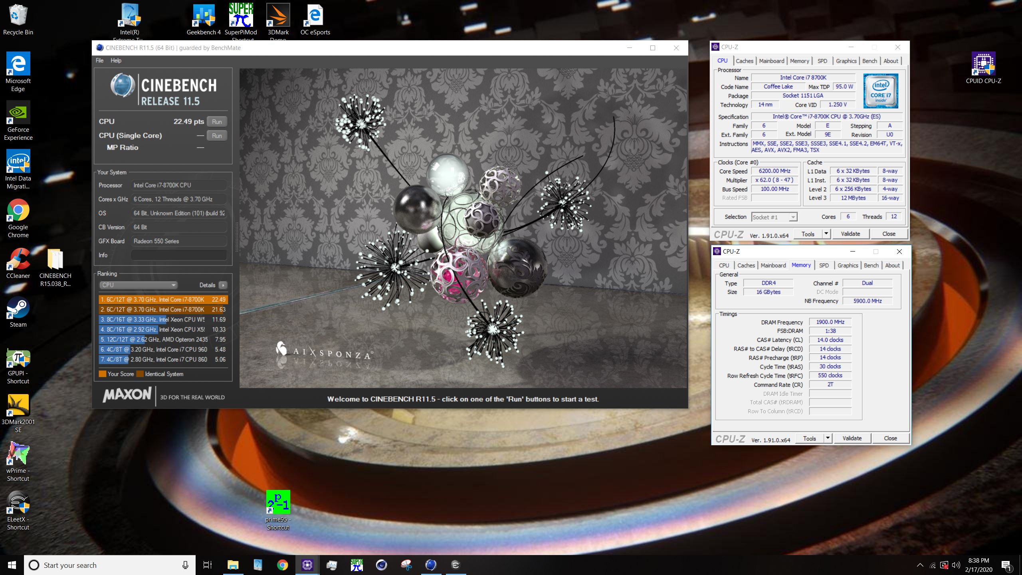Launch Steam desktop icon
Viewport: 1022px width, 575px height.
18,311
